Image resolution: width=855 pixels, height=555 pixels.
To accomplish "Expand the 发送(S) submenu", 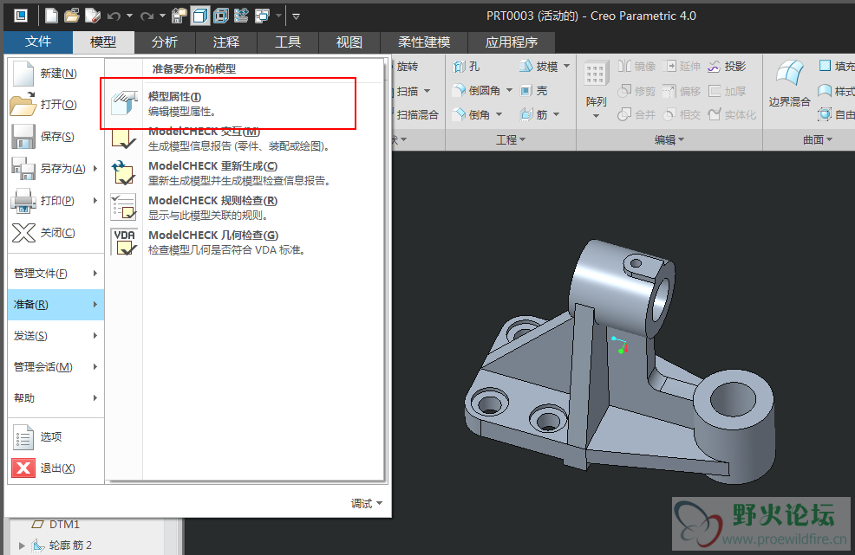I will click(x=55, y=335).
